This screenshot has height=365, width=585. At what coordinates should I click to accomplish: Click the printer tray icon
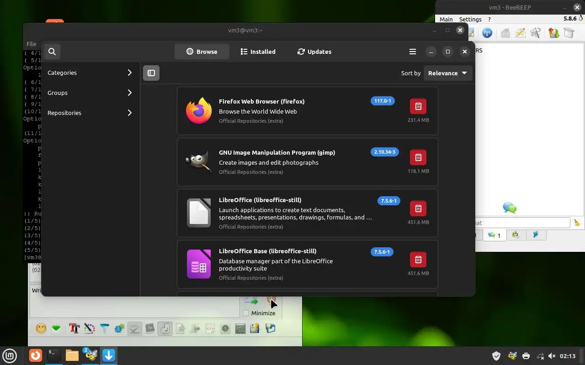(526, 356)
